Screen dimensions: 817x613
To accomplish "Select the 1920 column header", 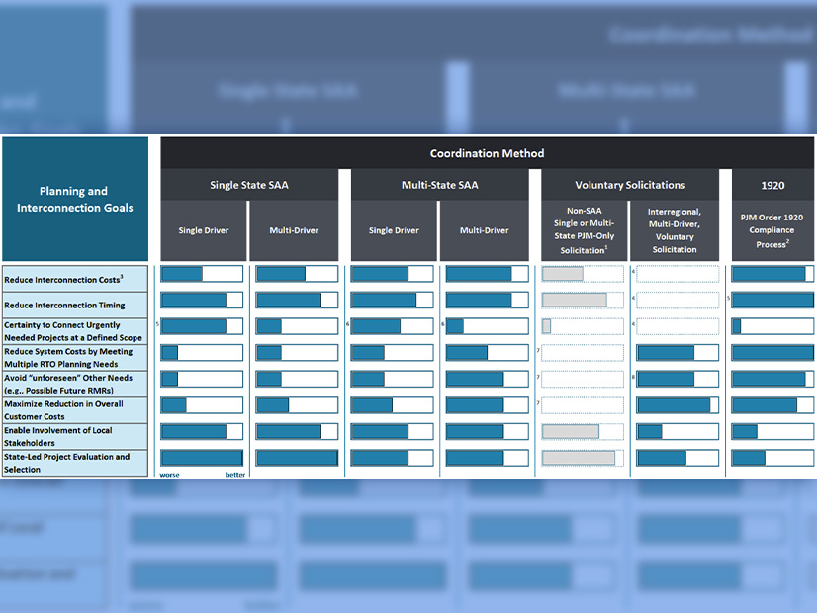I will (772, 185).
